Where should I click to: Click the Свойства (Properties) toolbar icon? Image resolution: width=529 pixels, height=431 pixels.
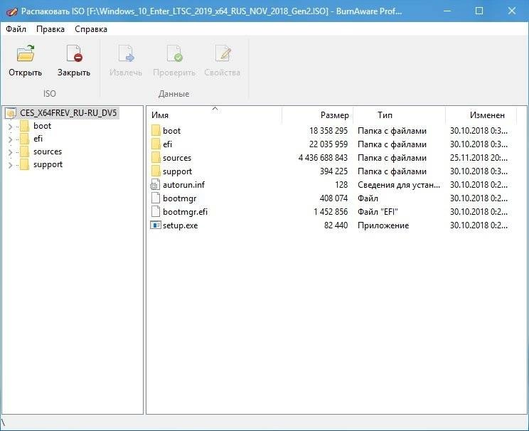click(223, 54)
